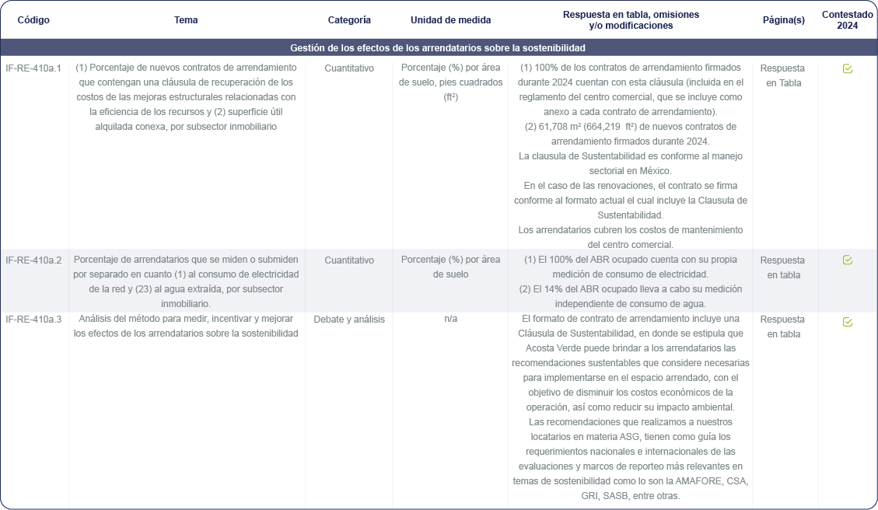
Task: Click the Debate y análisis category cell
Action: pyautogui.click(x=349, y=320)
